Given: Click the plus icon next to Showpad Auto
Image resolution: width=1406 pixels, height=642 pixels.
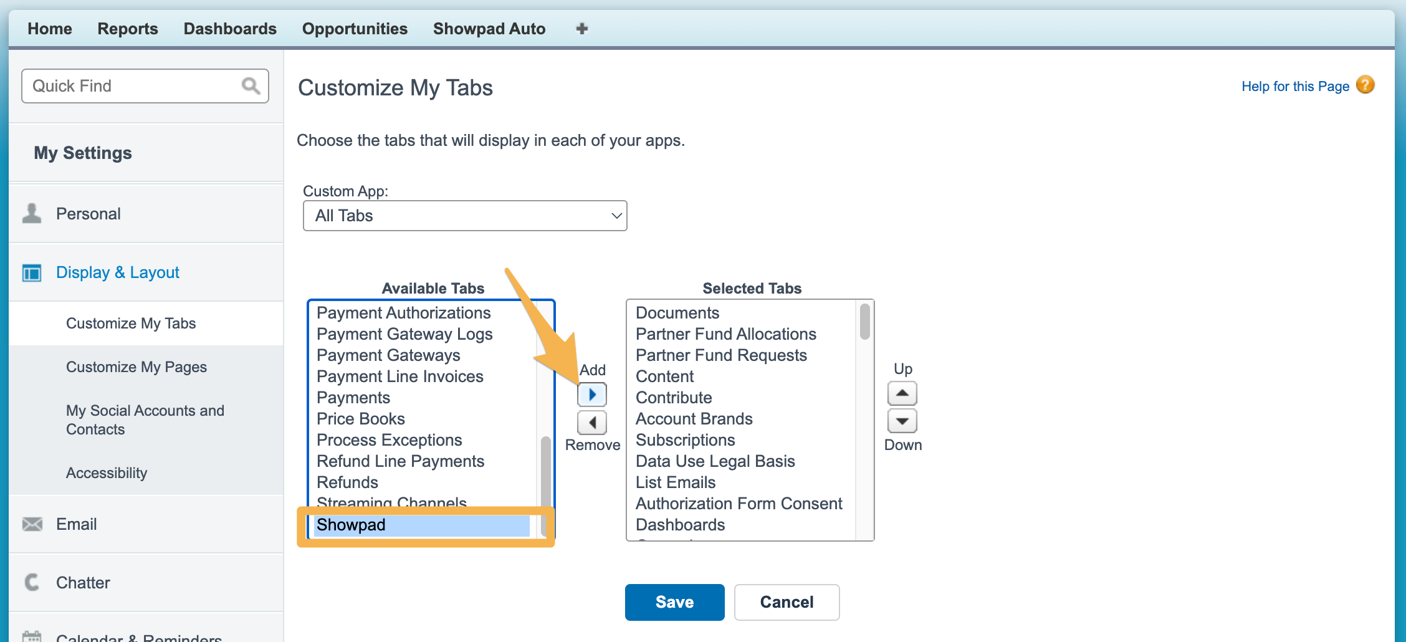Looking at the screenshot, I should coord(581,28).
